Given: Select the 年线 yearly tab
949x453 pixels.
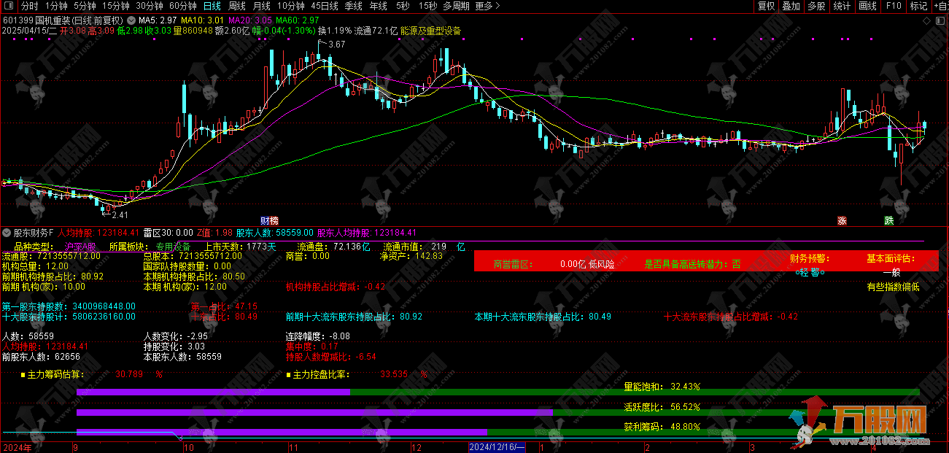Looking at the screenshot, I should tap(378, 6).
